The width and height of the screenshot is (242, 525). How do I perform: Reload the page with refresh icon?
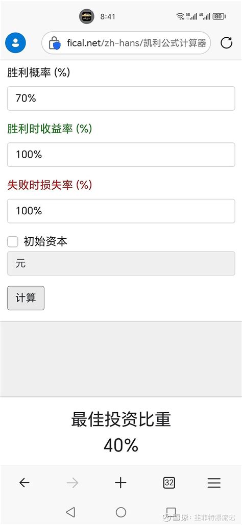coord(227,43)
